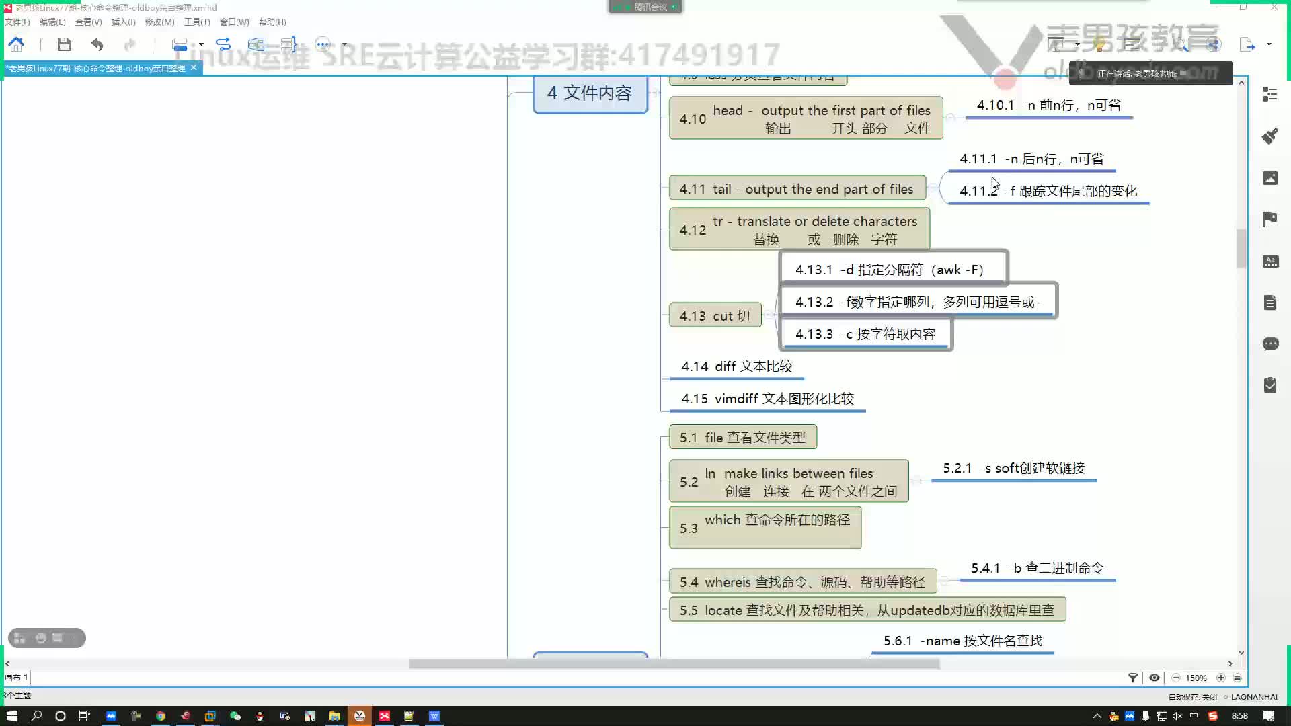Click the filter/search icon bottom toolbar
This screenshot has height=726, width=1291.
pos(1133,677)
